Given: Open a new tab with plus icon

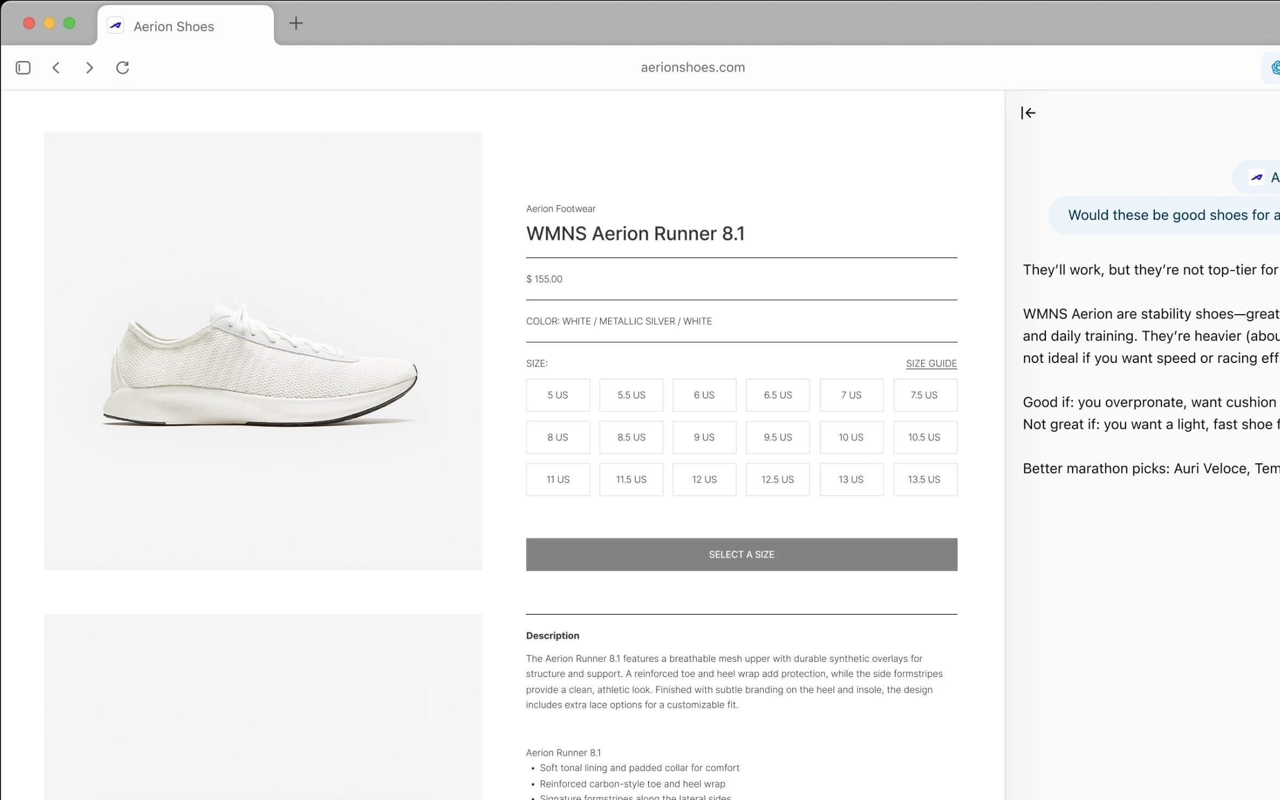Looking at the screenshot, I should [x=296, y=23].
